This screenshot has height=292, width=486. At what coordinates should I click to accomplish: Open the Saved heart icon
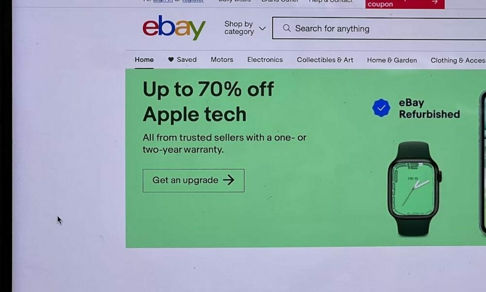171,59
